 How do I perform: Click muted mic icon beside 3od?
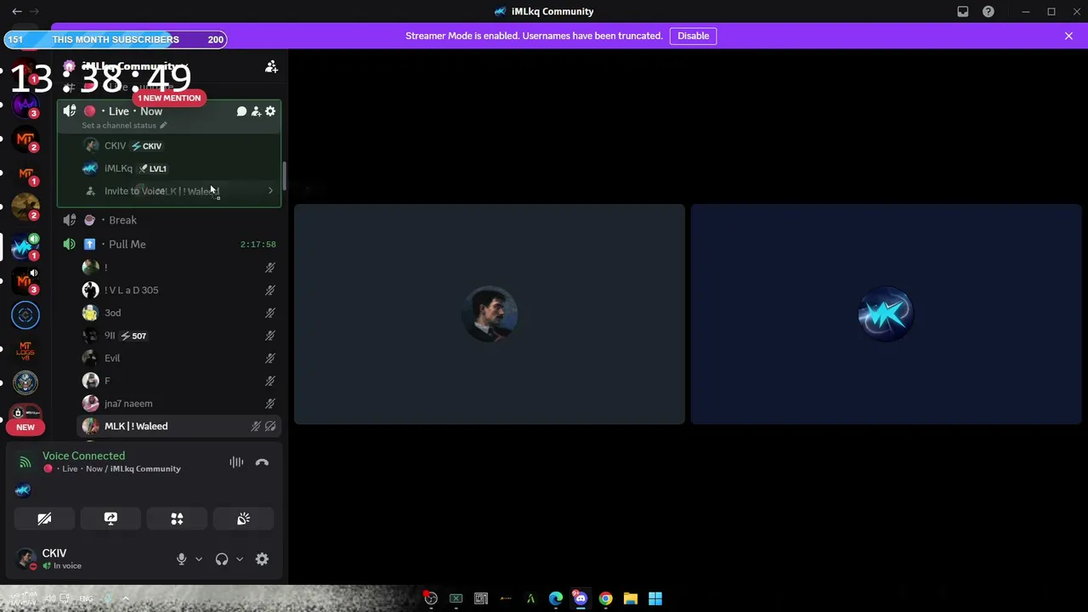pos(270,313)
